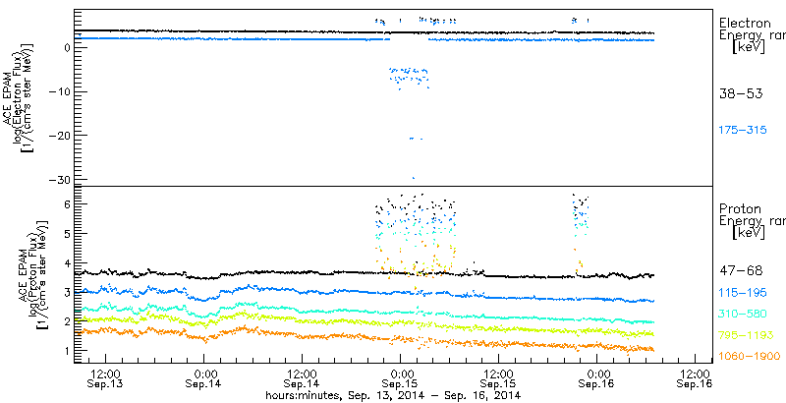Click the 'Electron' legend heading

745,23
